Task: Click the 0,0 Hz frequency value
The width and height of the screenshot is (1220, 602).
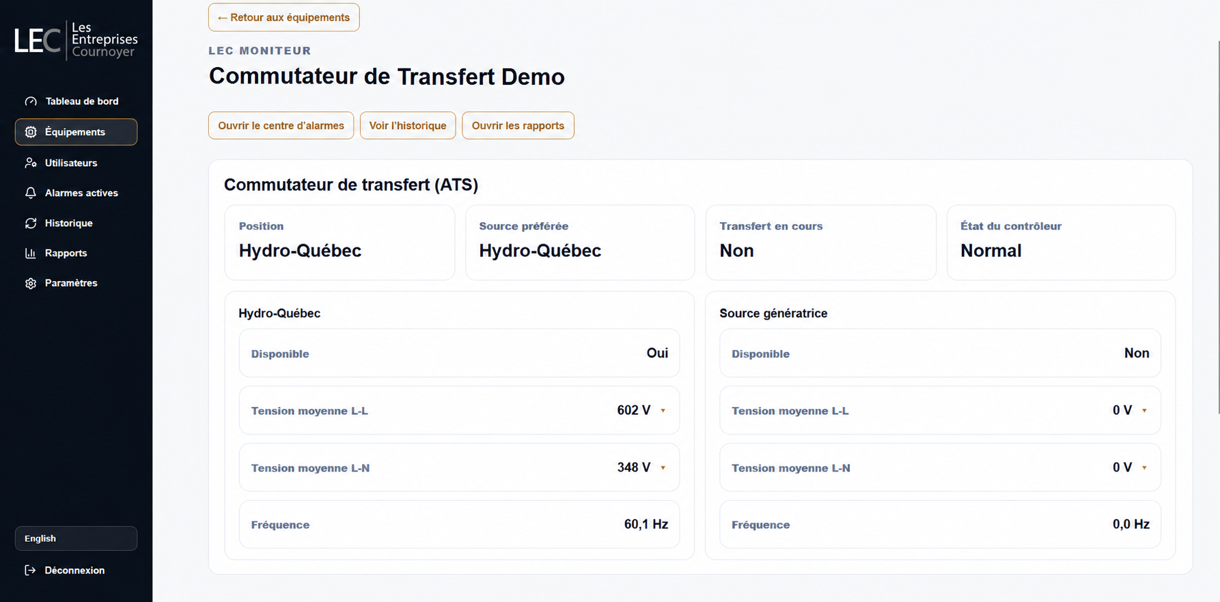Action: [1131, 524]
